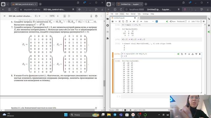This screenshot has width=211, height=118.
Task: Run the selected cell
Action: point(130,21)
